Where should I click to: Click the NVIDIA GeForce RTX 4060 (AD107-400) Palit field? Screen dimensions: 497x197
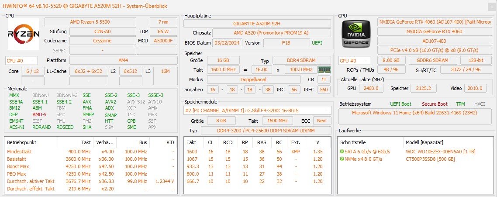(435, 22)
